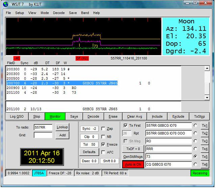
Task: Select the Tx2 message radio button
Action: pos(195,133)
